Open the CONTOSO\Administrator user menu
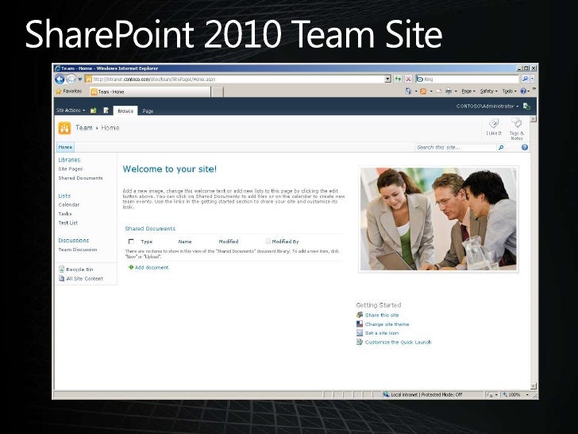This screenshot has width=578, height=434. point(487,107)
